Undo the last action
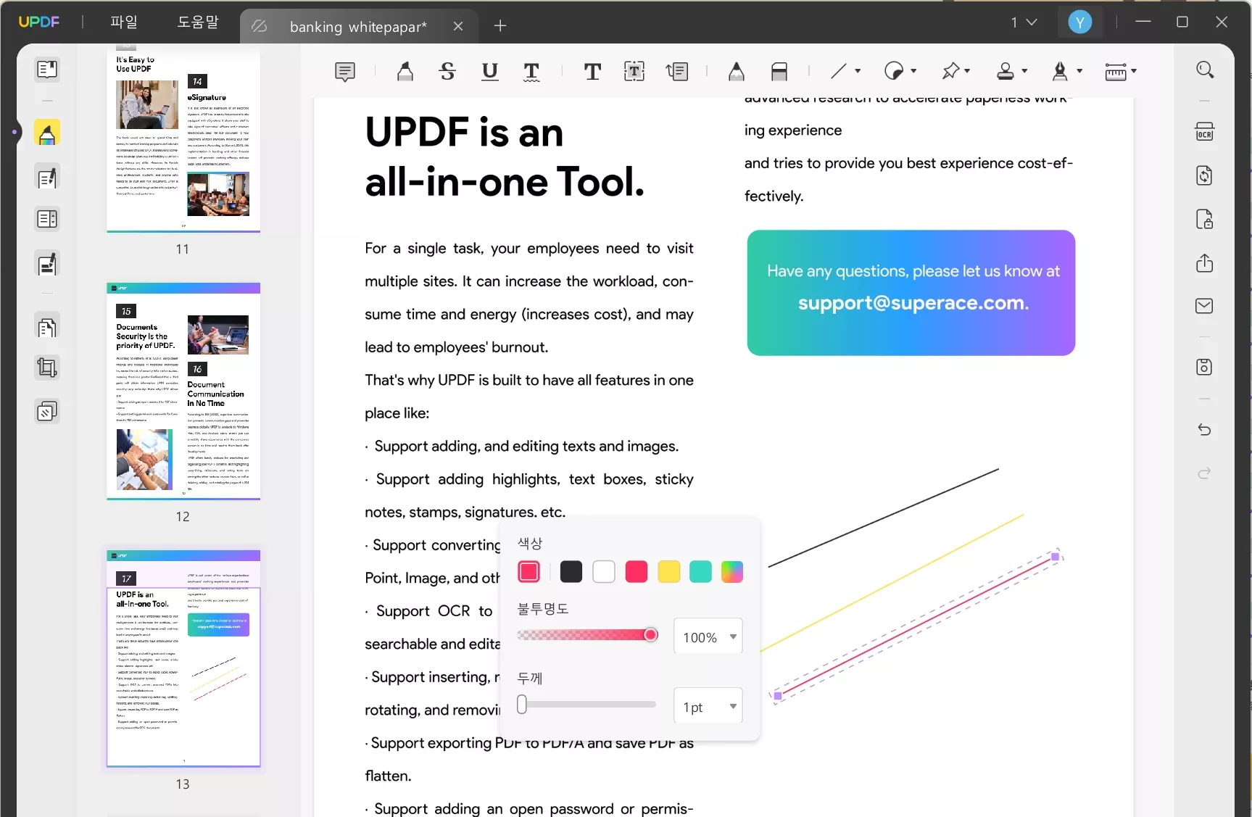The image size is (1252, 817). [x=1205, y=430]
